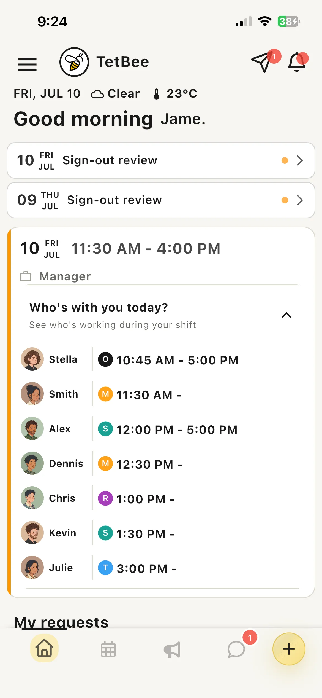This screenshot has width=322, height=698.
Task: Open the hamburger menu
Action: pyautogui.click(x=27, y=64)
